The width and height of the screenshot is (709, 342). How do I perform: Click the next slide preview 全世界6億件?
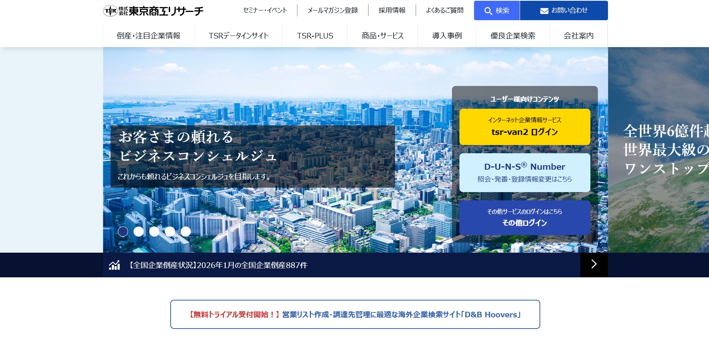point(658,150)
